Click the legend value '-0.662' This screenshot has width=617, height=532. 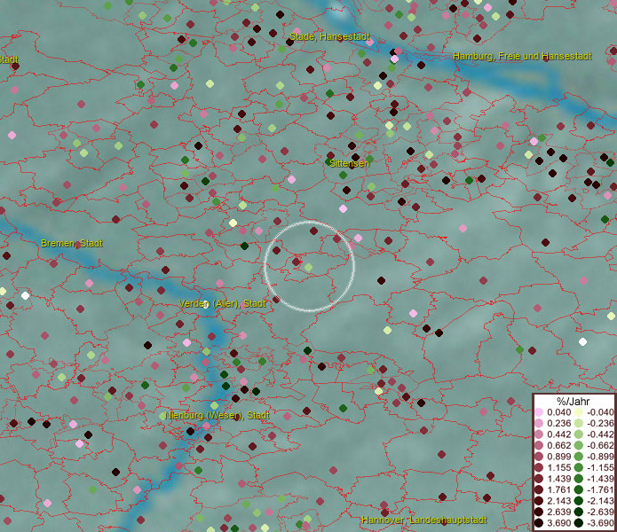point(600,446)
